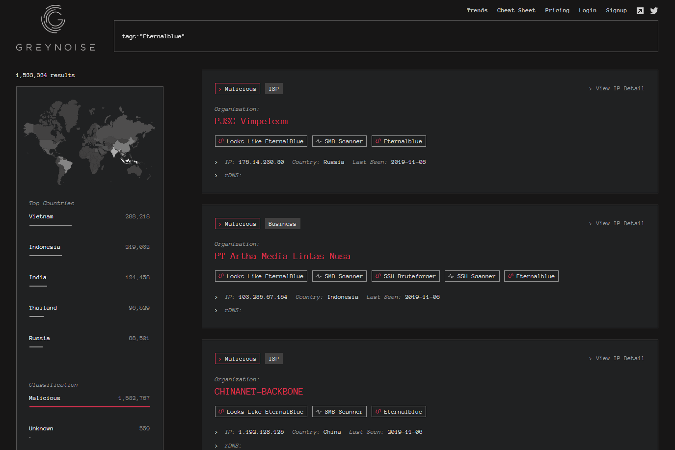Click the search field containing tags:"Eternalblue"

point(386,36)
